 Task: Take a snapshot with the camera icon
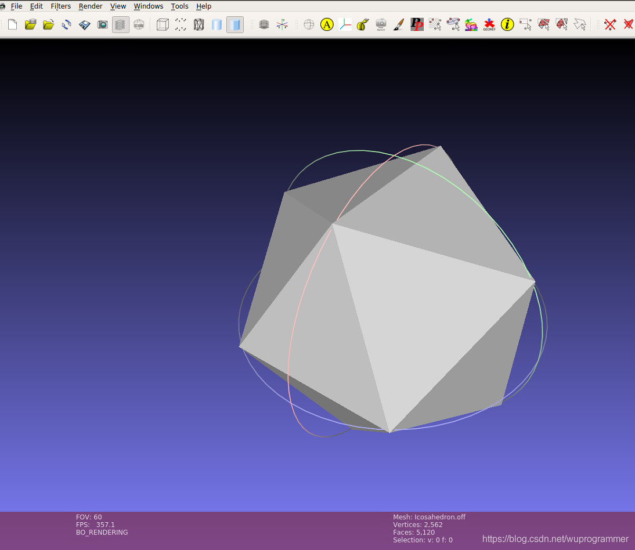[x=103, y=25]
